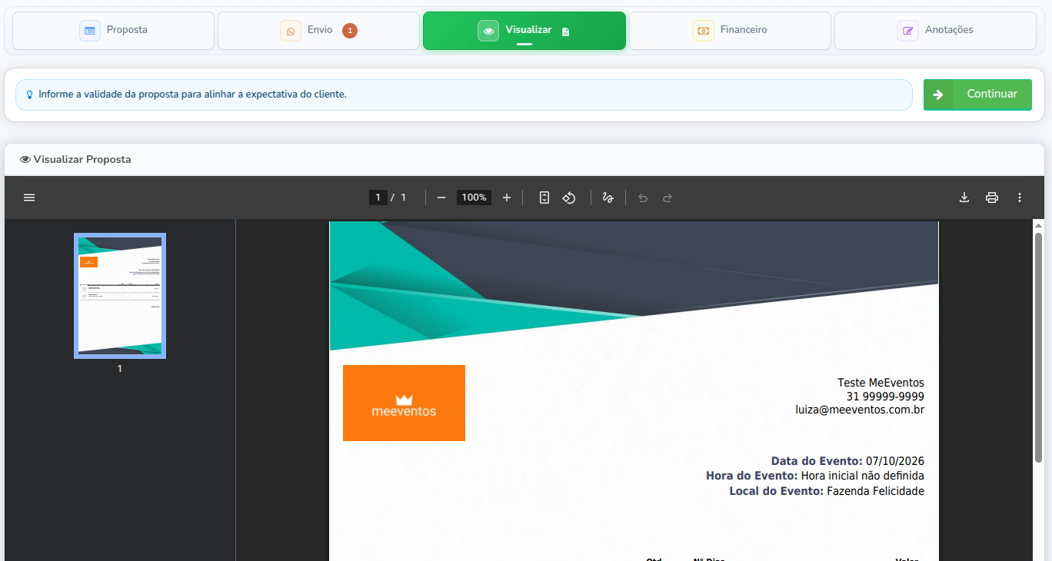This screenshot has height=561, width=1052.
Task: Download the proposal PDF
Action: [964, 198]
